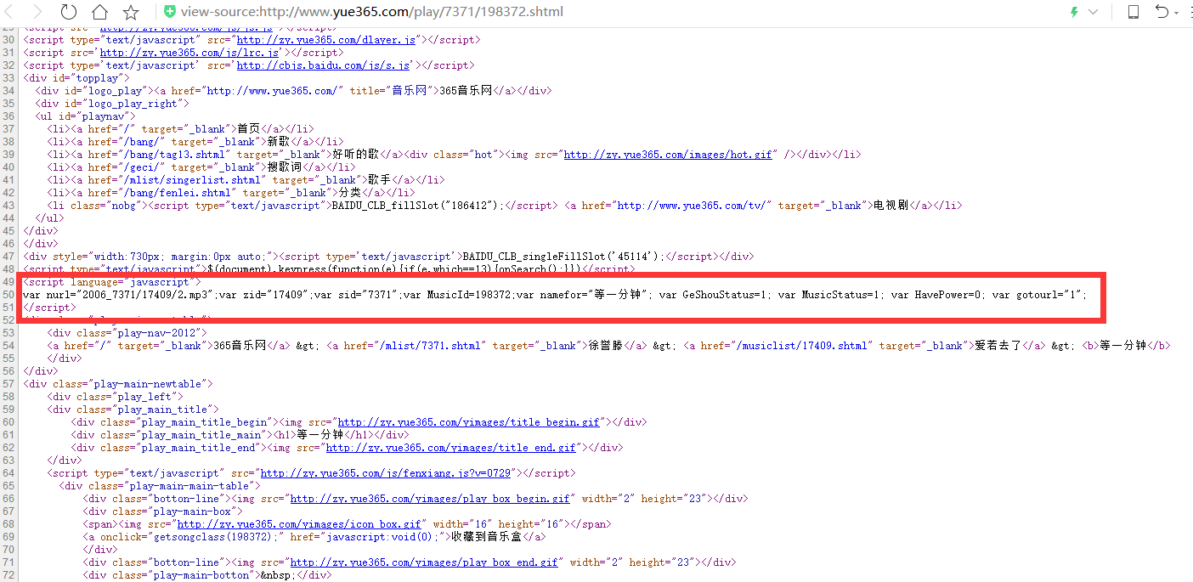Open the dropdown arrow beside the undo icon
1193x582 pixels.
coord(1177,13)
